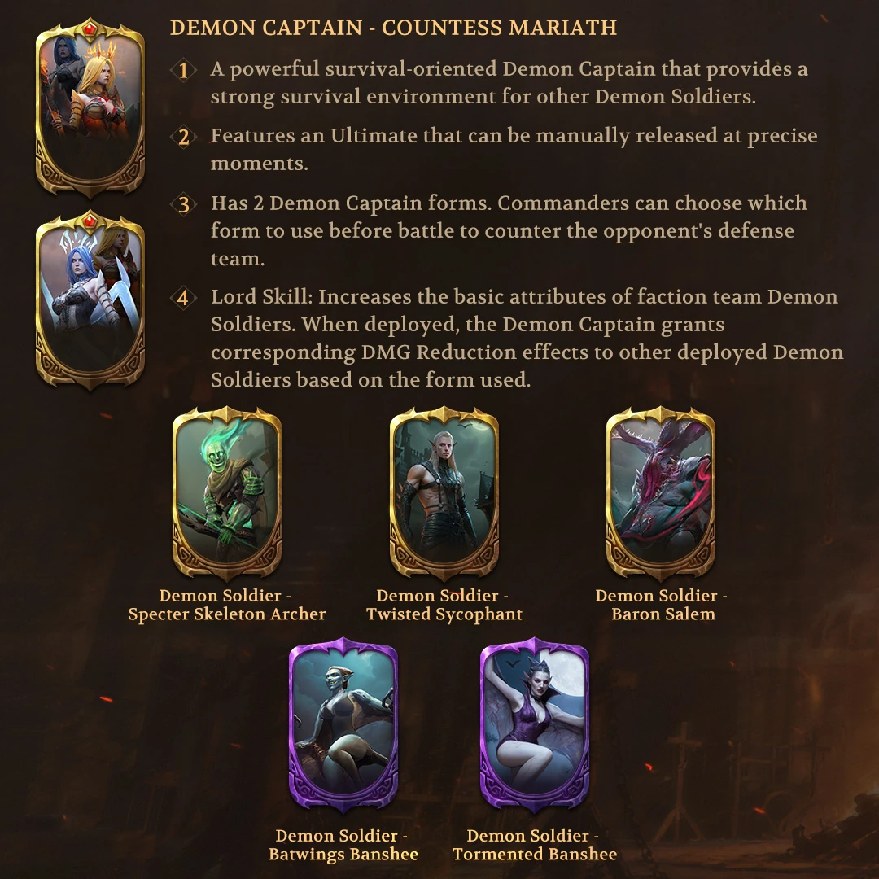Screen dimensions: 879x879
Task: Open the Specter Skeleton Archer portrait card
Action: tap(226, 493)
